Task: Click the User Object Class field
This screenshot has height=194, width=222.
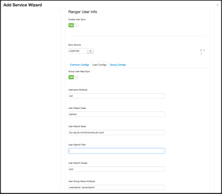Action: pyautogui.click(x=117, y=114)
